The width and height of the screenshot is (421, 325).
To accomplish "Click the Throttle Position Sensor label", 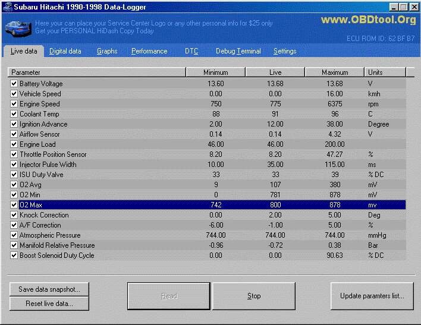I will tap(53, 154).
